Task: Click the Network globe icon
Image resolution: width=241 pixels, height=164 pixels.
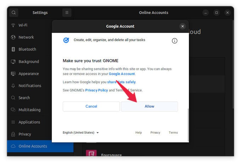Action: point(13,37)
